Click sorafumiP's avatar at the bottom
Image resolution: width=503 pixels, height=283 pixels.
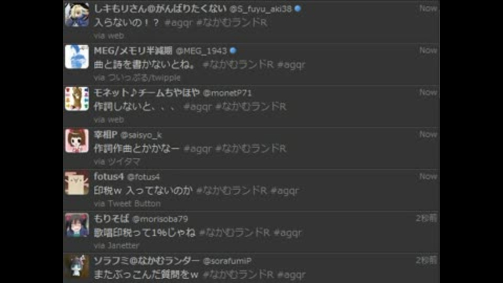[77, 267]
